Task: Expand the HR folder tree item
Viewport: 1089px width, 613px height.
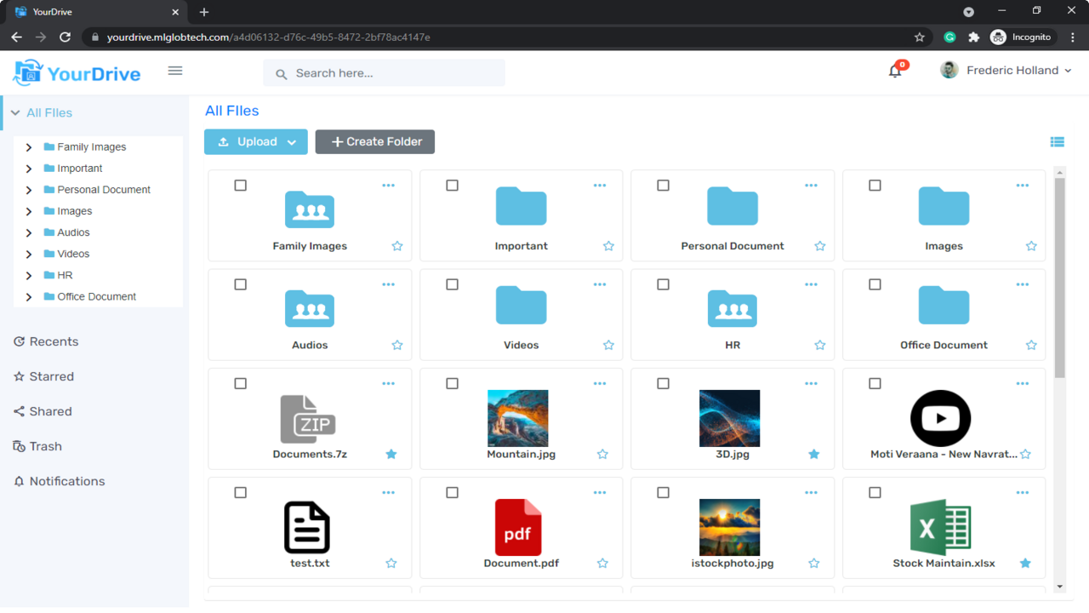Action: 28,274
